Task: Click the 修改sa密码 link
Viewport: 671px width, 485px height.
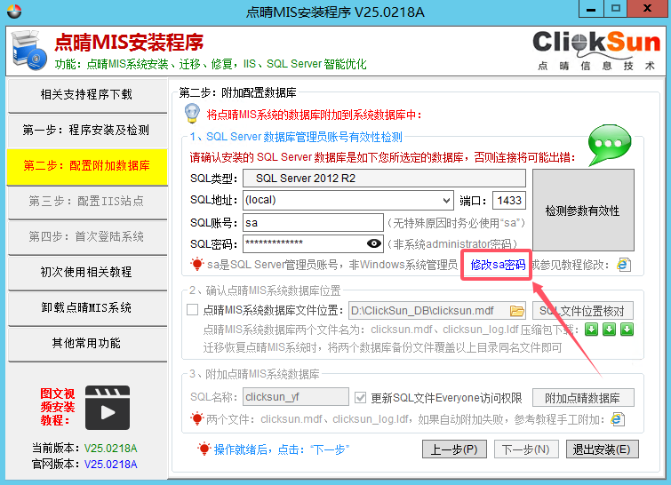Action: (x=498, y=265)
